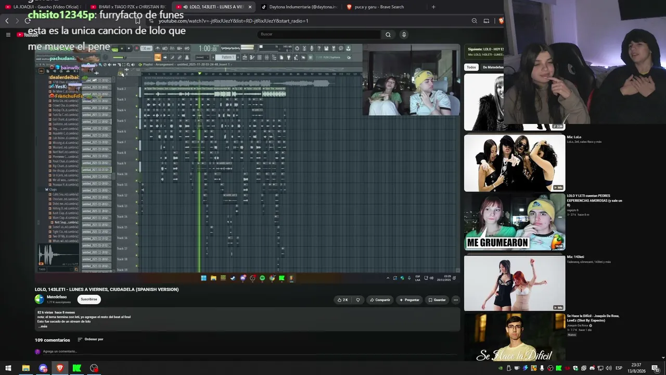Open the taskbar clock showing 23:37
666x375 pixels.
(x=636, y=368)
